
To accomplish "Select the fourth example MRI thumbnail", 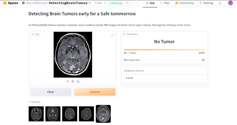I will tap(86, 114).
